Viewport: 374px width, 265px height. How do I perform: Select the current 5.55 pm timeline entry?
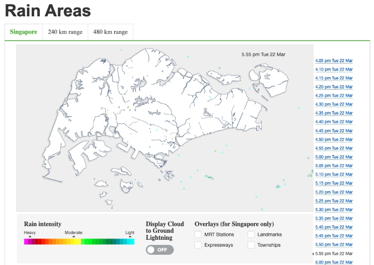tap(334, 254)
